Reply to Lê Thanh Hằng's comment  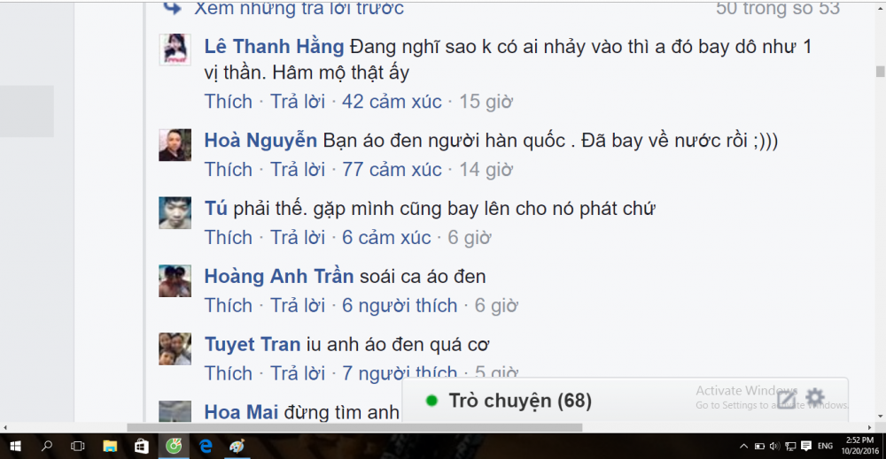coord(298,102)
